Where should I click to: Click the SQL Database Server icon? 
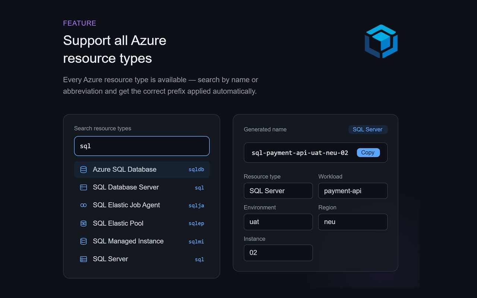[x=83, y=187]
